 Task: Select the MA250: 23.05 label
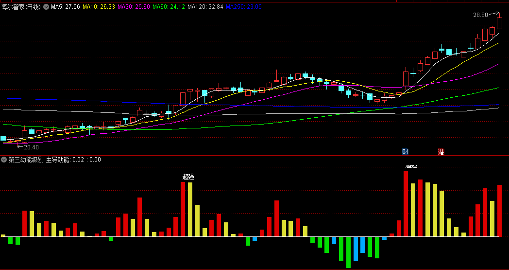click(x=244, y=7)
